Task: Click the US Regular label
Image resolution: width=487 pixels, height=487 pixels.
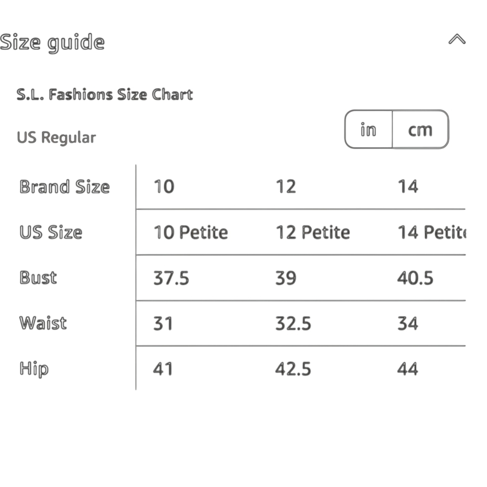Action: pos(56,138)
